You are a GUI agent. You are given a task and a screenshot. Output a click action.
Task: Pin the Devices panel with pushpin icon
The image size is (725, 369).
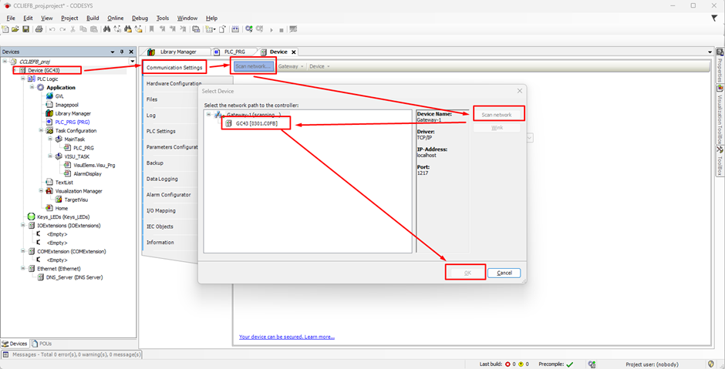pos(122,52)
